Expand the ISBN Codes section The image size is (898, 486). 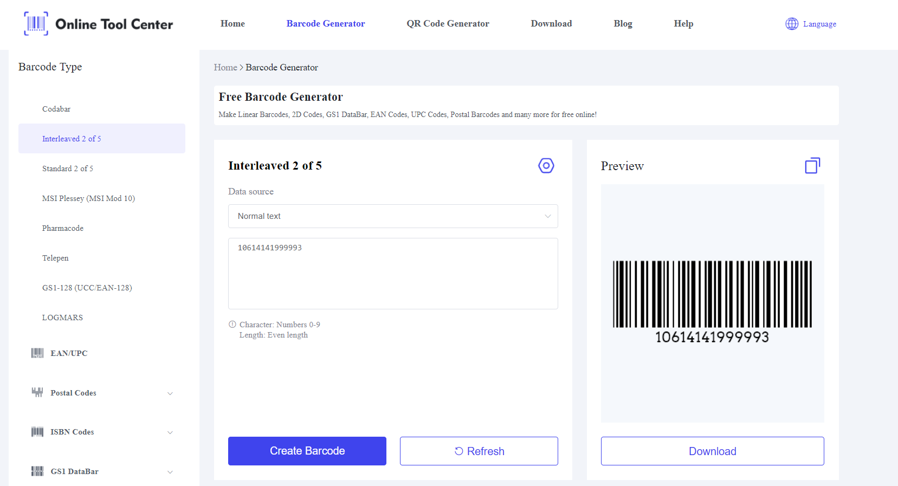(170, 432)
